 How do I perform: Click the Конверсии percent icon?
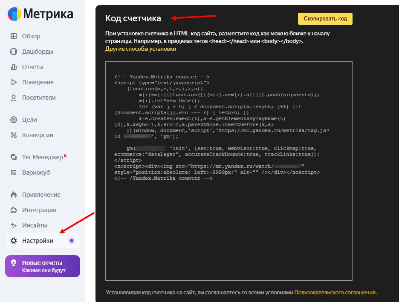click(x=14, y=135)
